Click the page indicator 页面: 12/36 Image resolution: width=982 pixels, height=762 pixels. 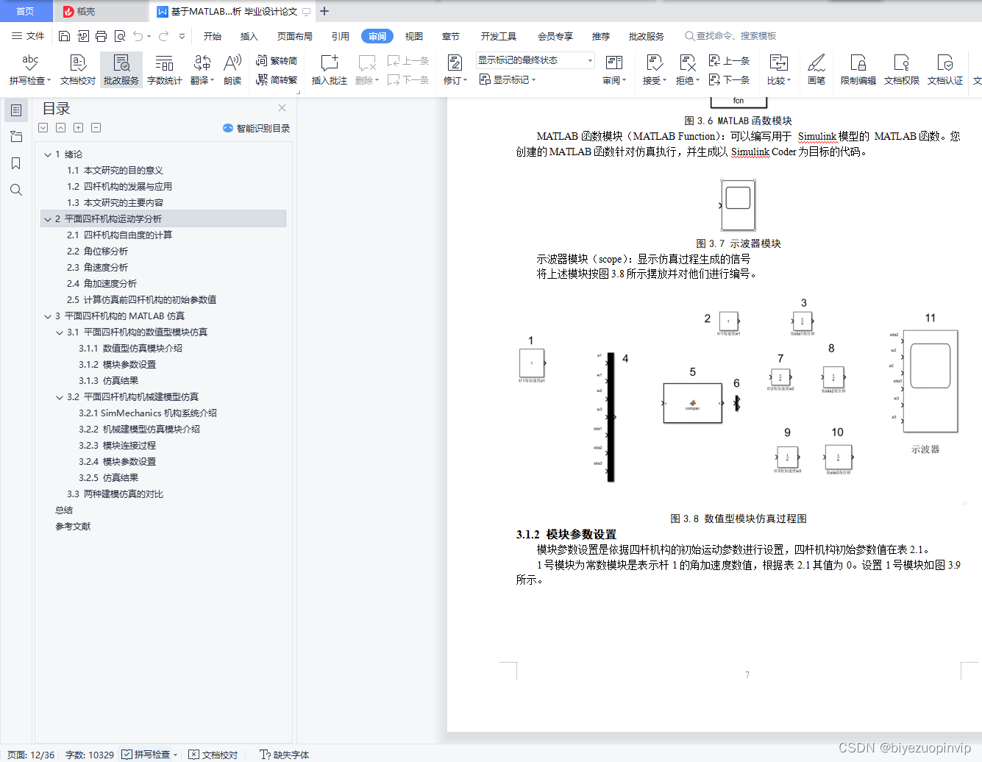31,755
